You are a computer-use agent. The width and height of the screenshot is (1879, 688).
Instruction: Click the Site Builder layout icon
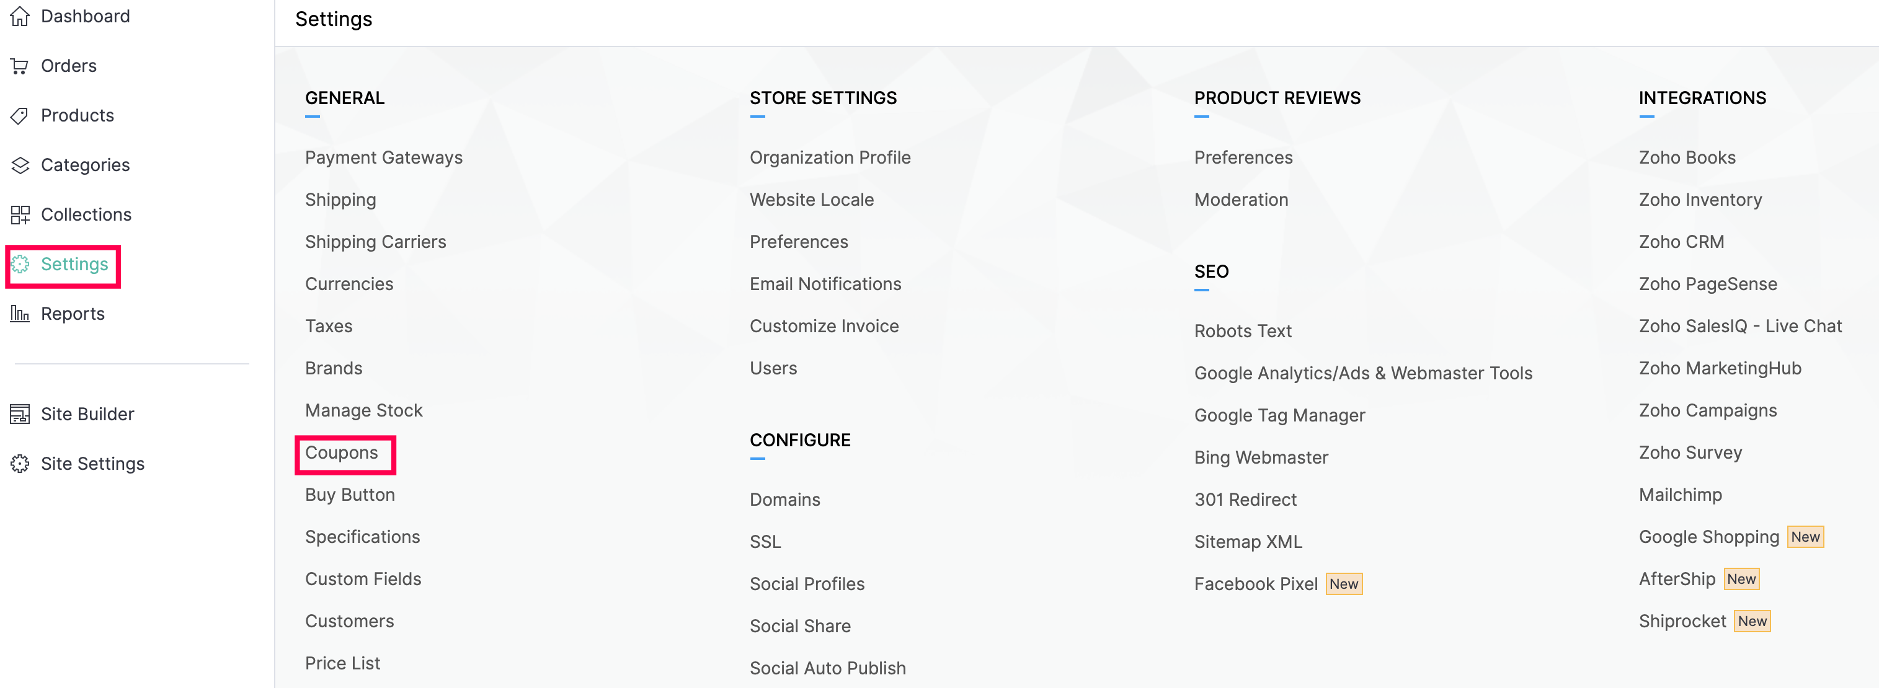20,414
